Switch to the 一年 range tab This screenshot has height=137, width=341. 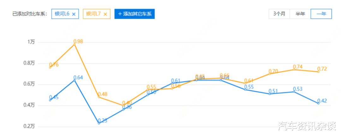(321, 14)
